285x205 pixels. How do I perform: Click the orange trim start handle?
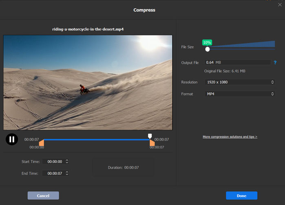(42, 142)
